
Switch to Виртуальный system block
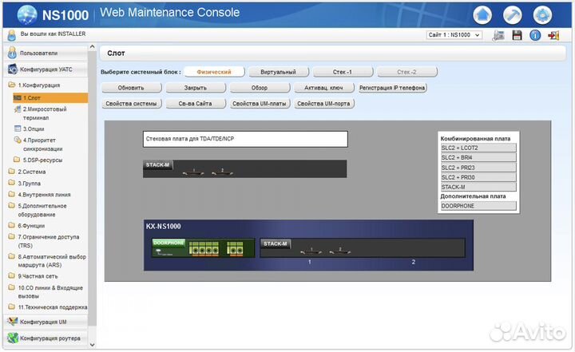pyautogui.click(x=277, y=72)
